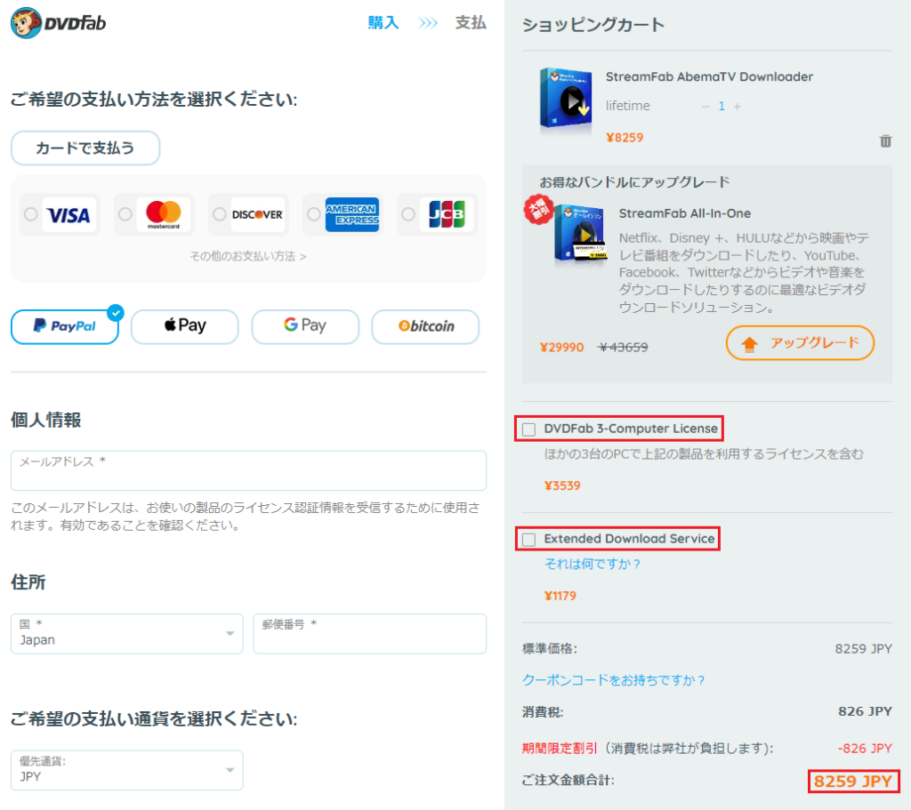Choose PayPal as payment method
Screen dimensions: 911x810
tap(65, 326)
